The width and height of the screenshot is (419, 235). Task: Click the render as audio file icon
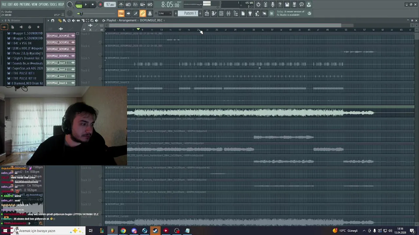coord(294,5)
